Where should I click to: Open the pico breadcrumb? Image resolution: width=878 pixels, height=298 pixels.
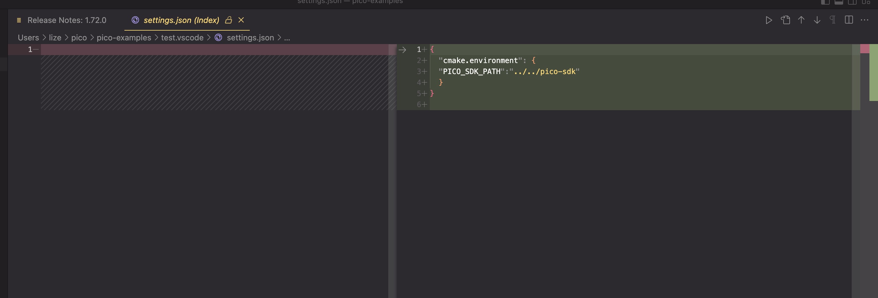(79, 38)
